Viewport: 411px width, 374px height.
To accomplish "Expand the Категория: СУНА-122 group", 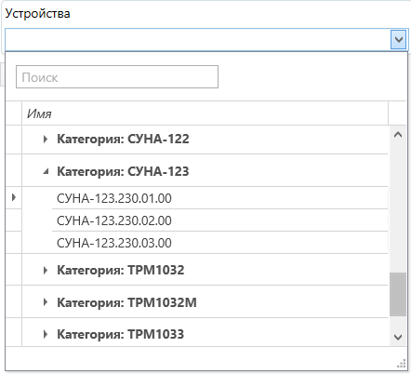I will (46, 139).
